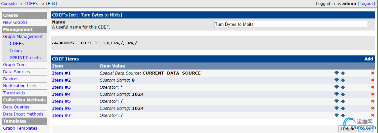The height and width of the screenshot is (133, 378).
Task: Open New Graphs in sidebar
Action: [15, 22]
